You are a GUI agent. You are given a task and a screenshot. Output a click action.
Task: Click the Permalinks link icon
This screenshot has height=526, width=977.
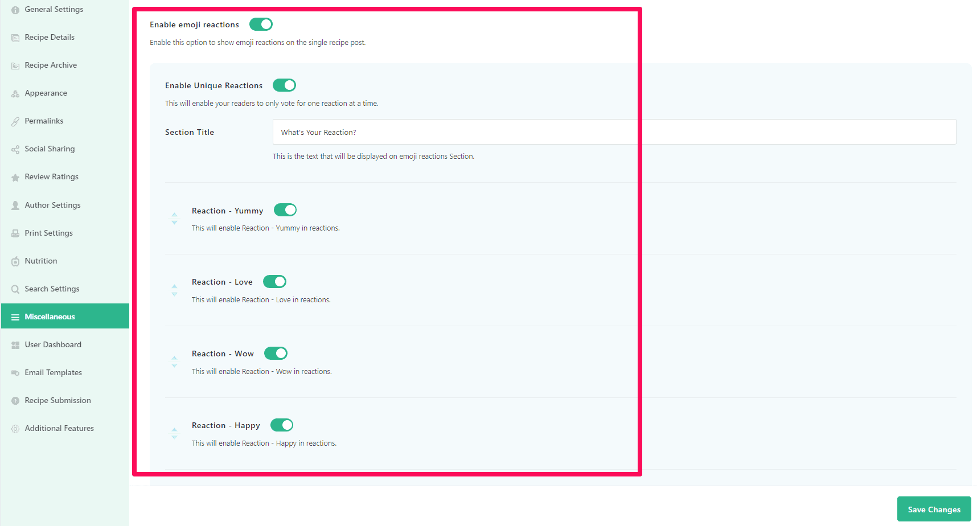click(x=15, y=122)
